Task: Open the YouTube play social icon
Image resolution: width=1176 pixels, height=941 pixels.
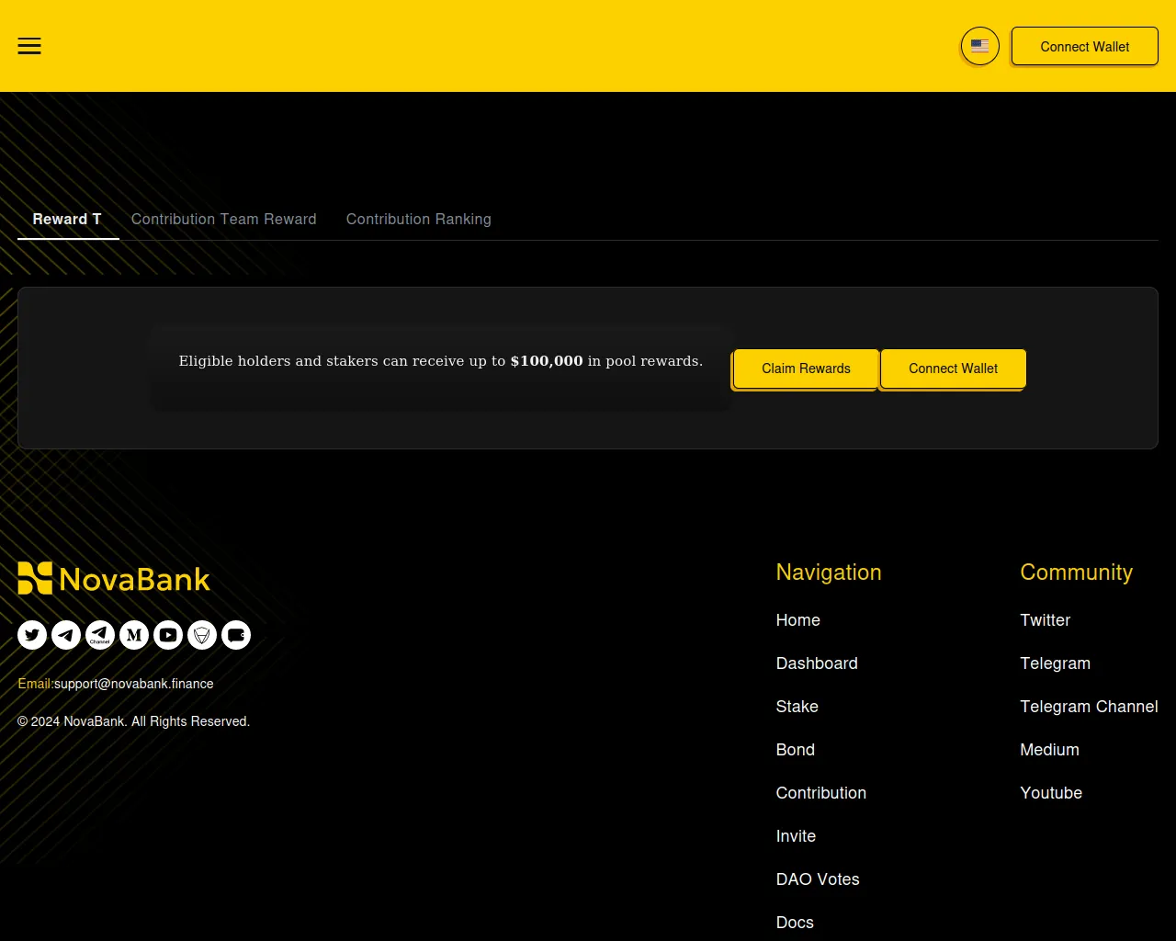Action: point(168,635)
